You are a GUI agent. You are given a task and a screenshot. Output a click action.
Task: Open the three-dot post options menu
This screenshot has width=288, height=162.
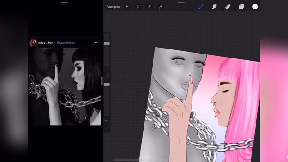tap(97, 43)
